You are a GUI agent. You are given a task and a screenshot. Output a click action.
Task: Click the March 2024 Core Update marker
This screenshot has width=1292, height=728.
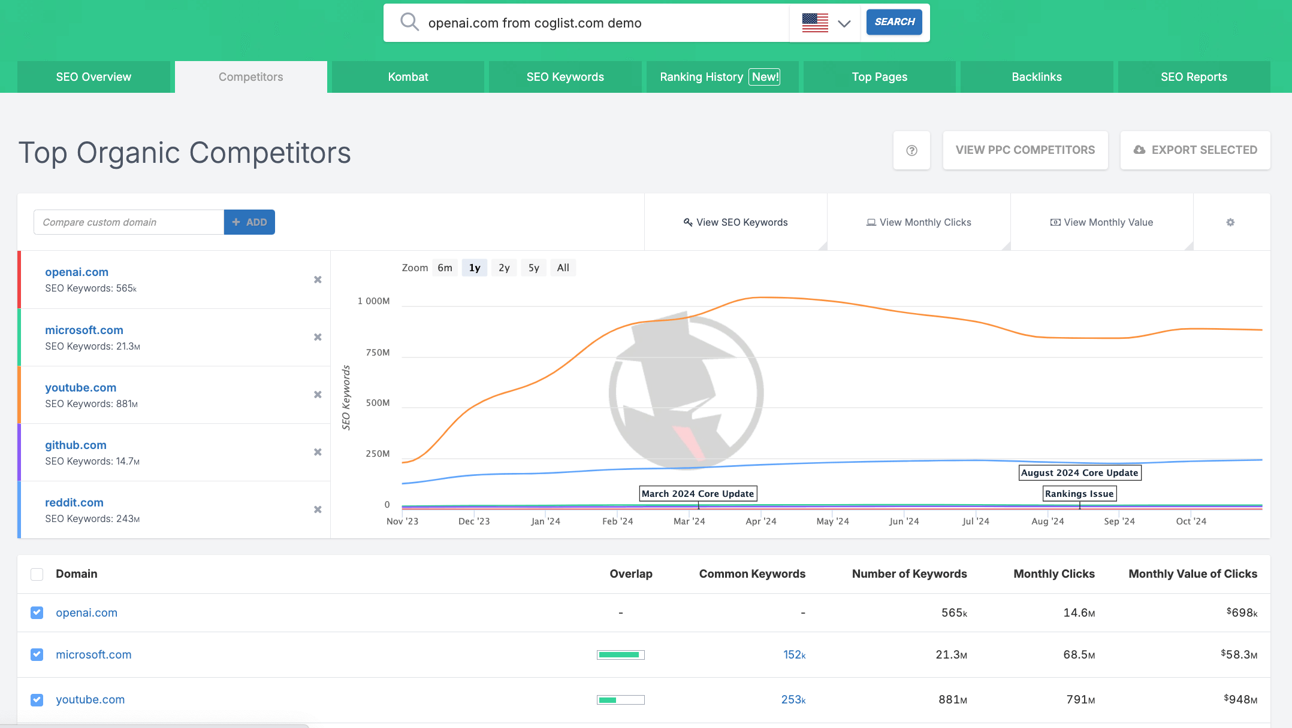click(x=698, y=493)
